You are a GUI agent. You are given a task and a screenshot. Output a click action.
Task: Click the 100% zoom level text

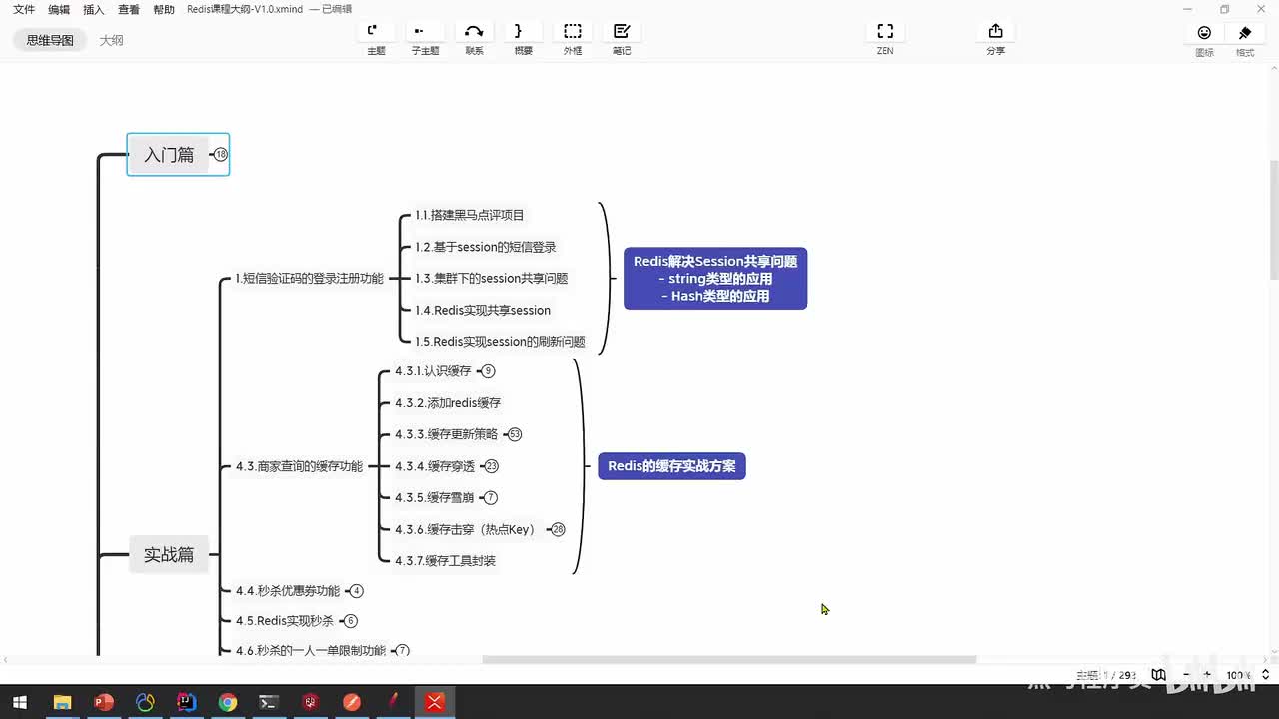1239,676
